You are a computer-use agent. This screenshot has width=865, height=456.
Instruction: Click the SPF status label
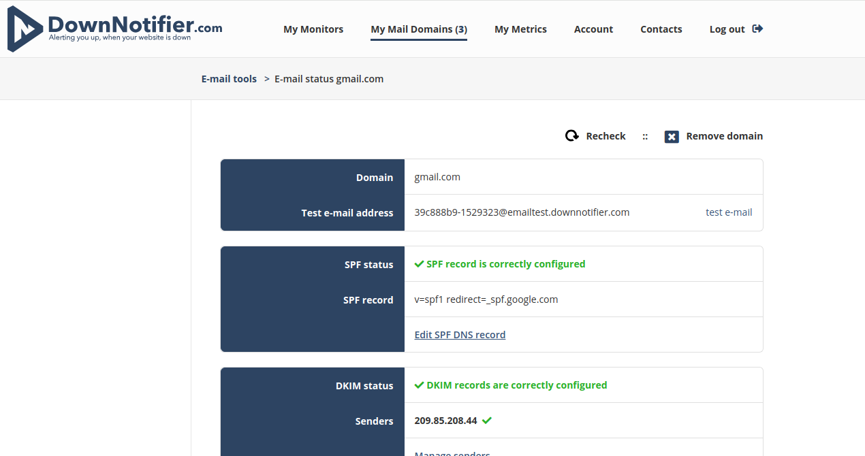pyautogui.click(x=368, y=265)
